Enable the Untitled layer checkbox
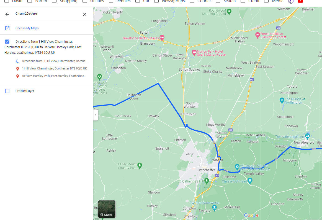The height and width of the screenshot is (220, 322). coord(7,91)
